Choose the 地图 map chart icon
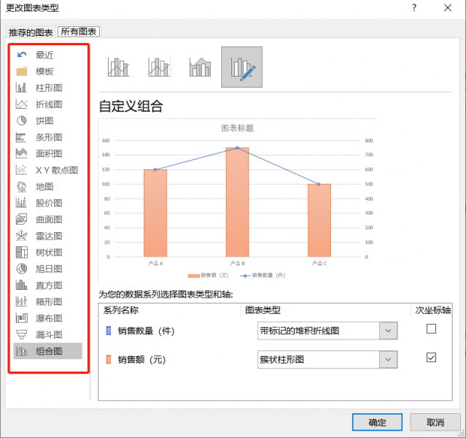Screen dimensions: 466x438 pyautogui.click(x=21, y=187)
